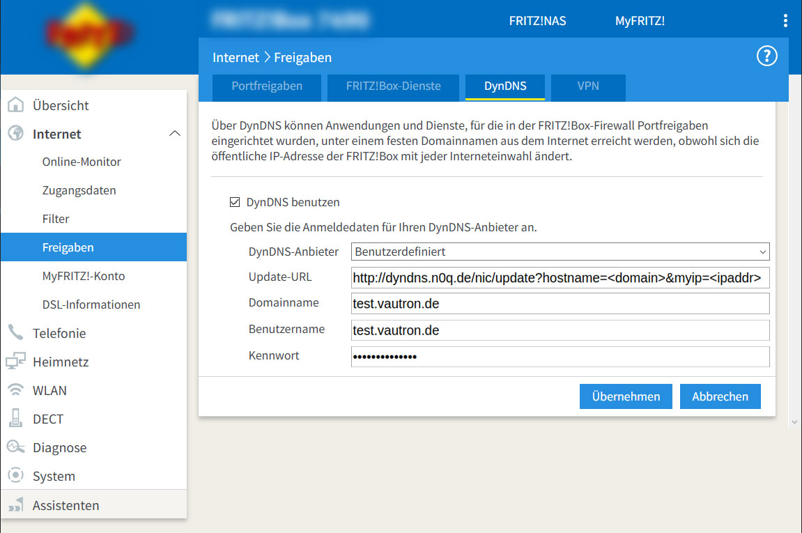The width and height of the screenshot is (802, 533).
Task: Open FRITZ!NAS in the header
Action: tap(537, 21)
